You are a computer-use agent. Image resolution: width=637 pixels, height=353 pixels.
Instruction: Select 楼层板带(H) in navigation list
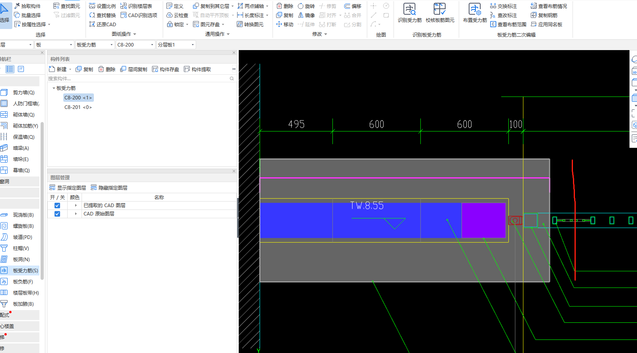pyautogui.click(x=20, y=293)
